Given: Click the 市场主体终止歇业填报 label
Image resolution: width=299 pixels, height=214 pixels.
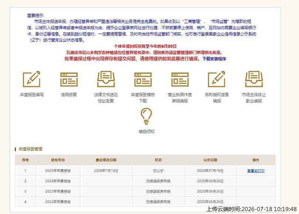Looking at the screenshot, I should [x=254, y=98].
